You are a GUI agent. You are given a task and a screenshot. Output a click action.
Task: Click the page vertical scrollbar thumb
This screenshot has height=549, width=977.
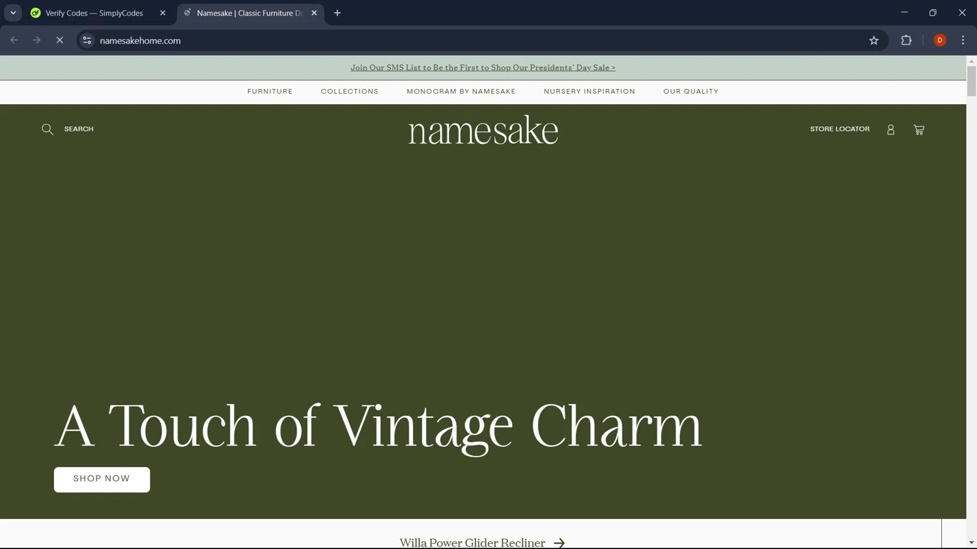point(971,81)
